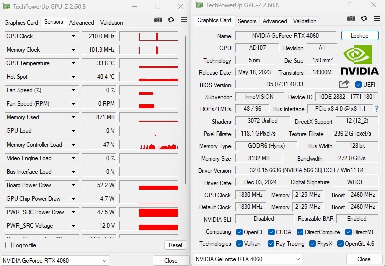Open Advanced tab in the left window

tap(82, 23)
